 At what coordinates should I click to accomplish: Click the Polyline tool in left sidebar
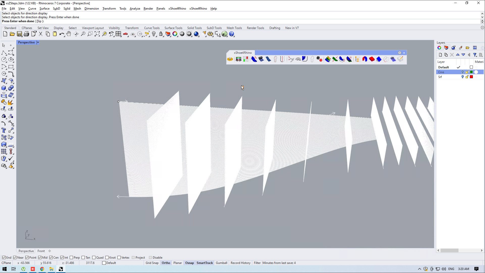(4, 53)
